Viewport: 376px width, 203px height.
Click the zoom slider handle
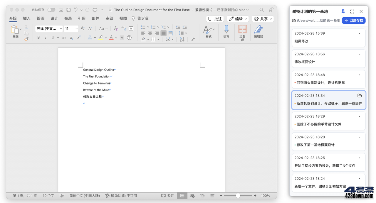[x=238, y=196]
